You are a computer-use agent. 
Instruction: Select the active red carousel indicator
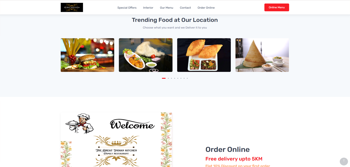click(164, 78)
